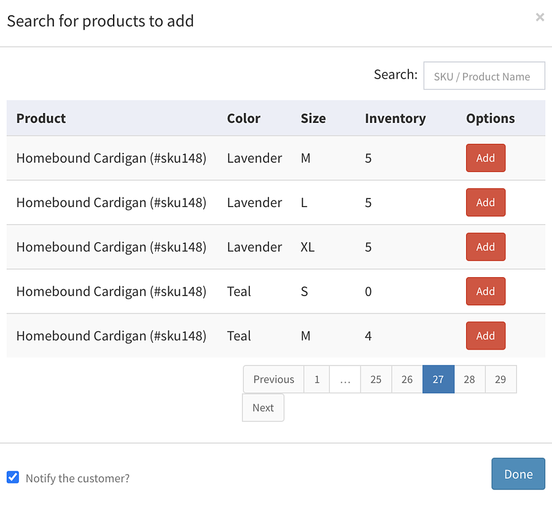Click the Done button
This screenshot has height=505, width=552.
[x=518, y=474]
